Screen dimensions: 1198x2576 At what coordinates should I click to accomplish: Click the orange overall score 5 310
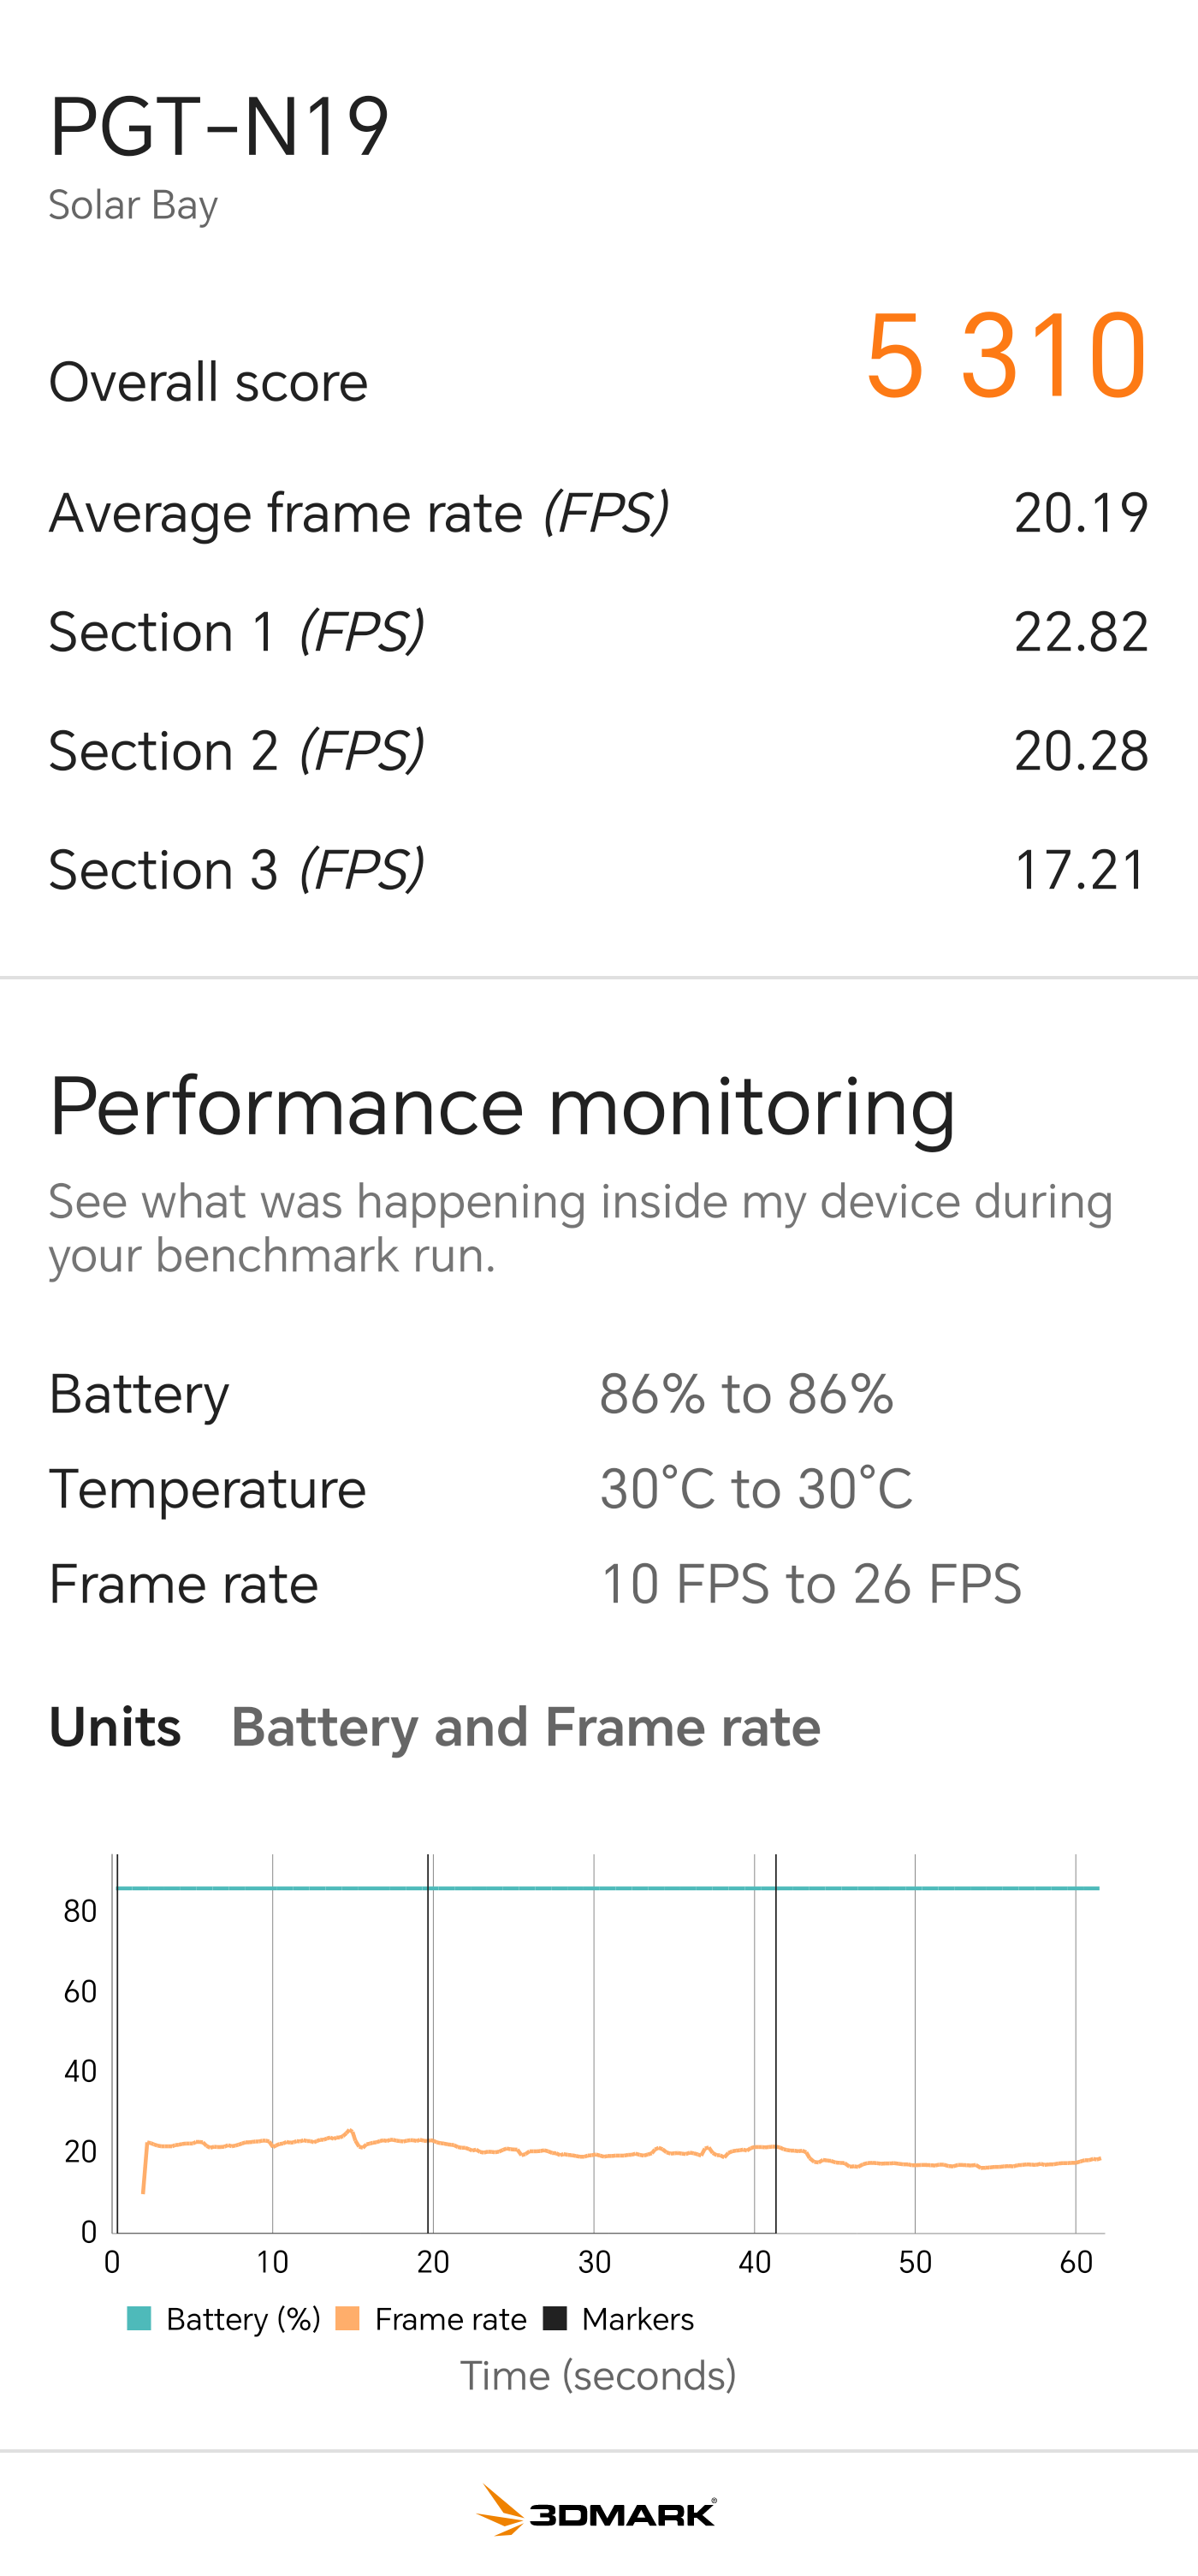tap(1005, 356)
